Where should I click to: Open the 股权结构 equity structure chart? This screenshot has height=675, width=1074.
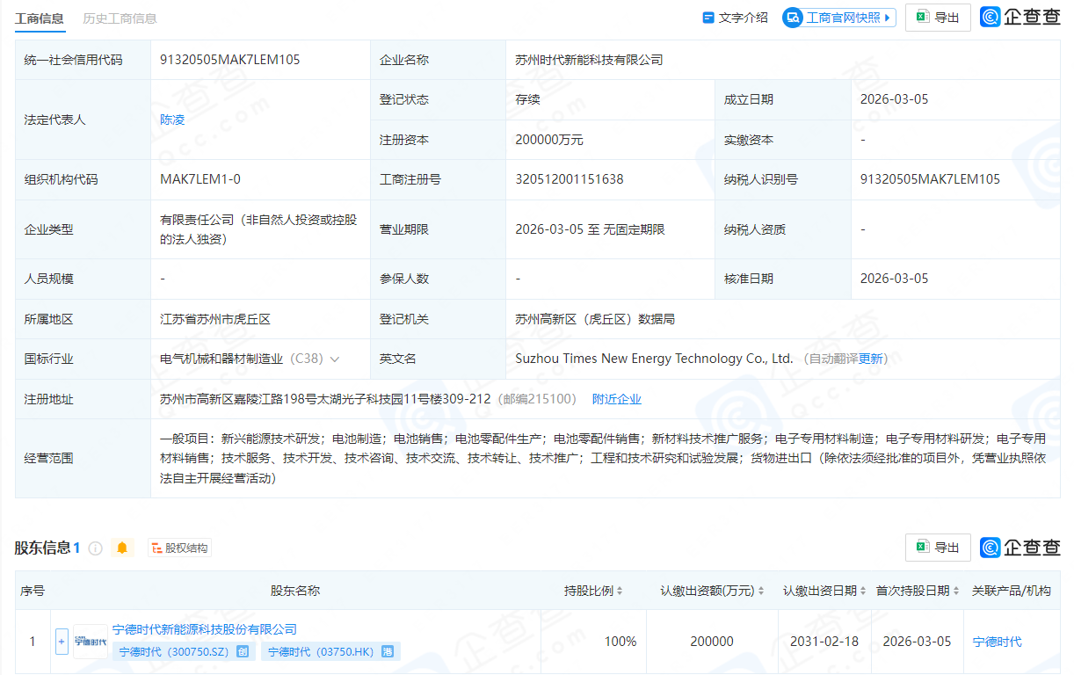(x=179, y=547)
